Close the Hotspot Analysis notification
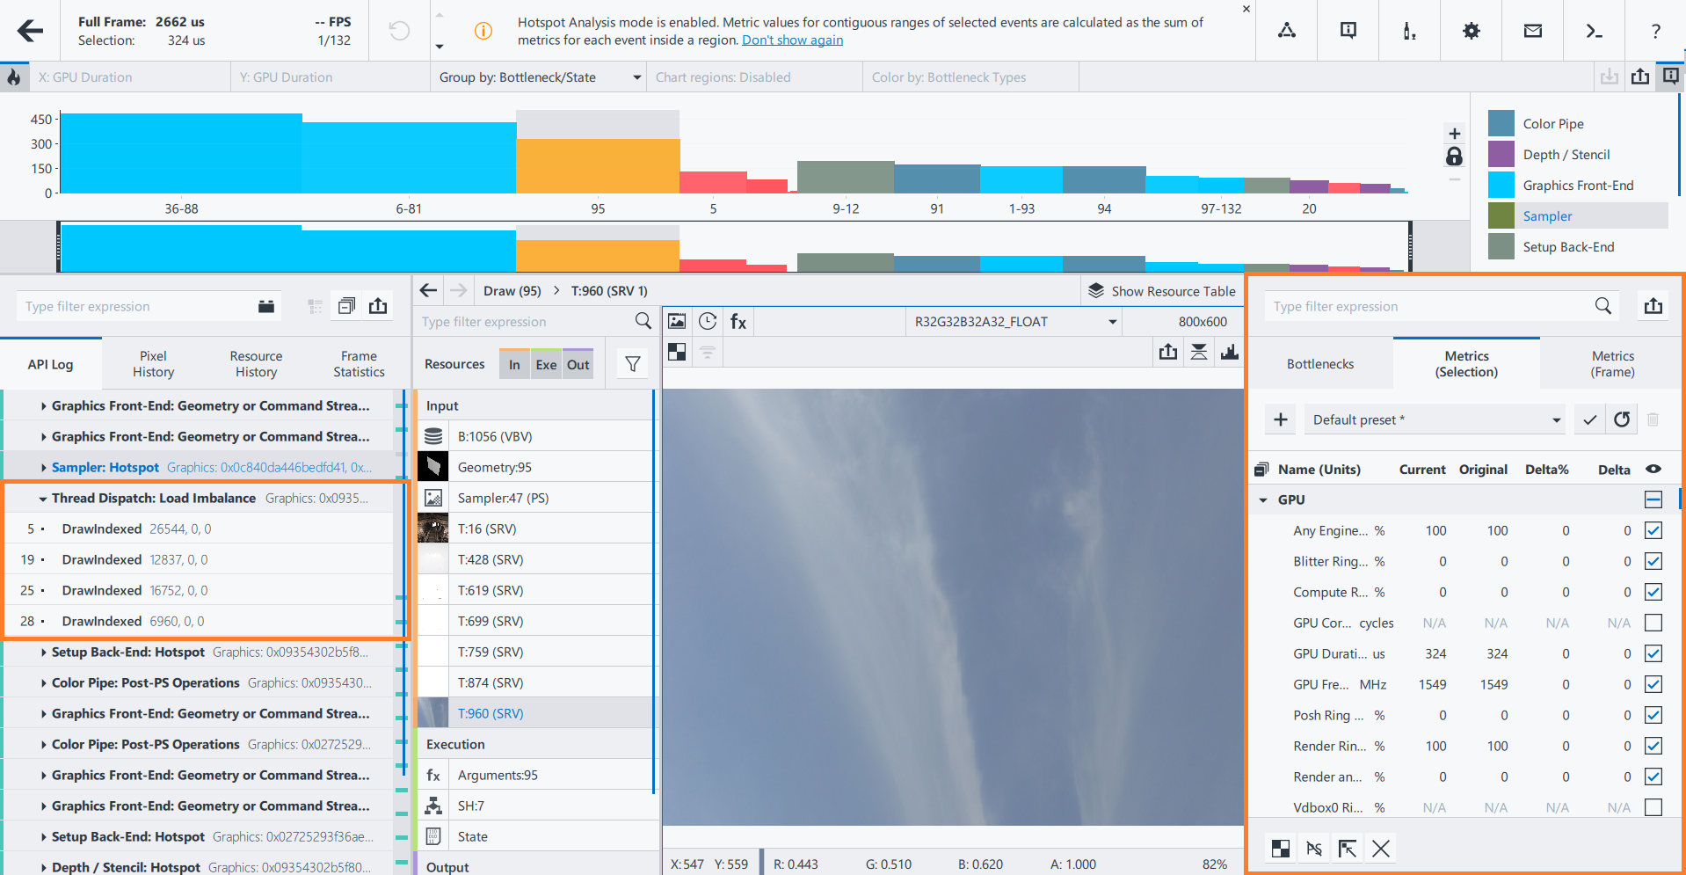Image resolution: width=1686 pixels, height=875 pixels. tap(1246, 9)
